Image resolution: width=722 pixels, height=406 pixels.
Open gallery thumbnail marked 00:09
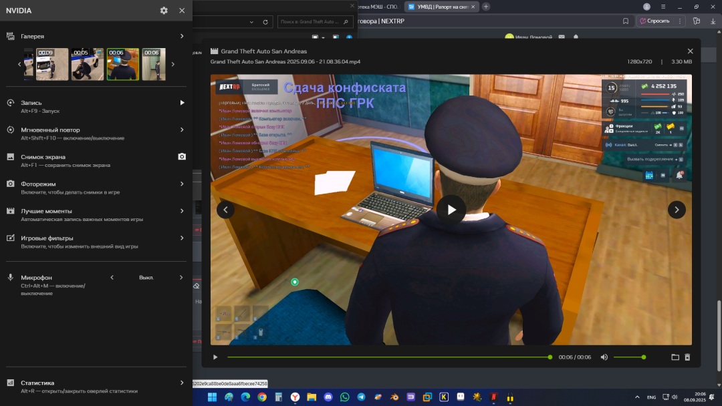point(52,64)
